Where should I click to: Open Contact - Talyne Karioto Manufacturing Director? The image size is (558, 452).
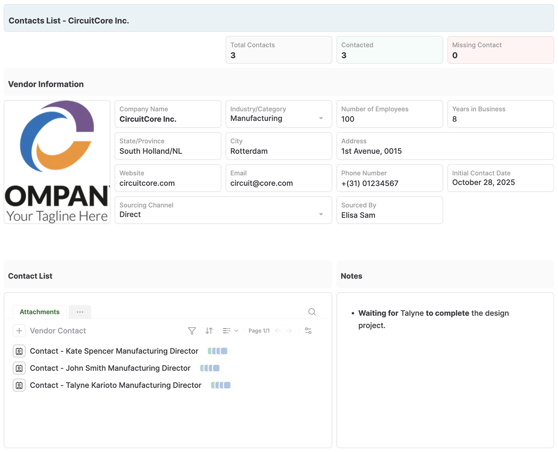point(116,385)
